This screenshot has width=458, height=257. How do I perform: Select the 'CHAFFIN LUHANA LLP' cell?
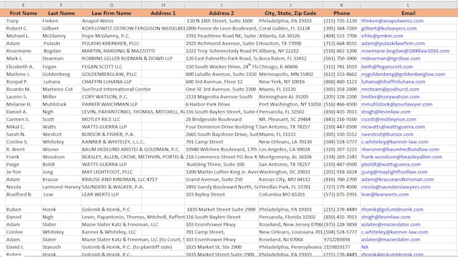click(111, 81)
